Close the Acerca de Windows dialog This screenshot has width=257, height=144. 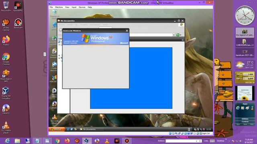[127, 31]
